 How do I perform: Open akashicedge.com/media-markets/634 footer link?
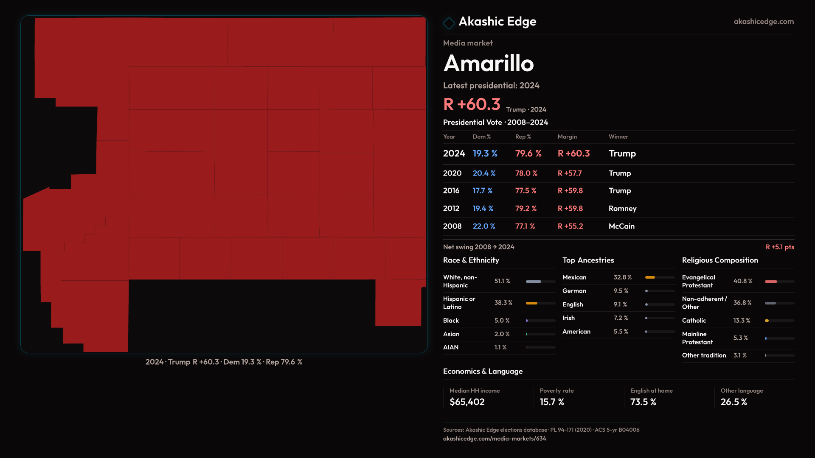coord(494,438)
